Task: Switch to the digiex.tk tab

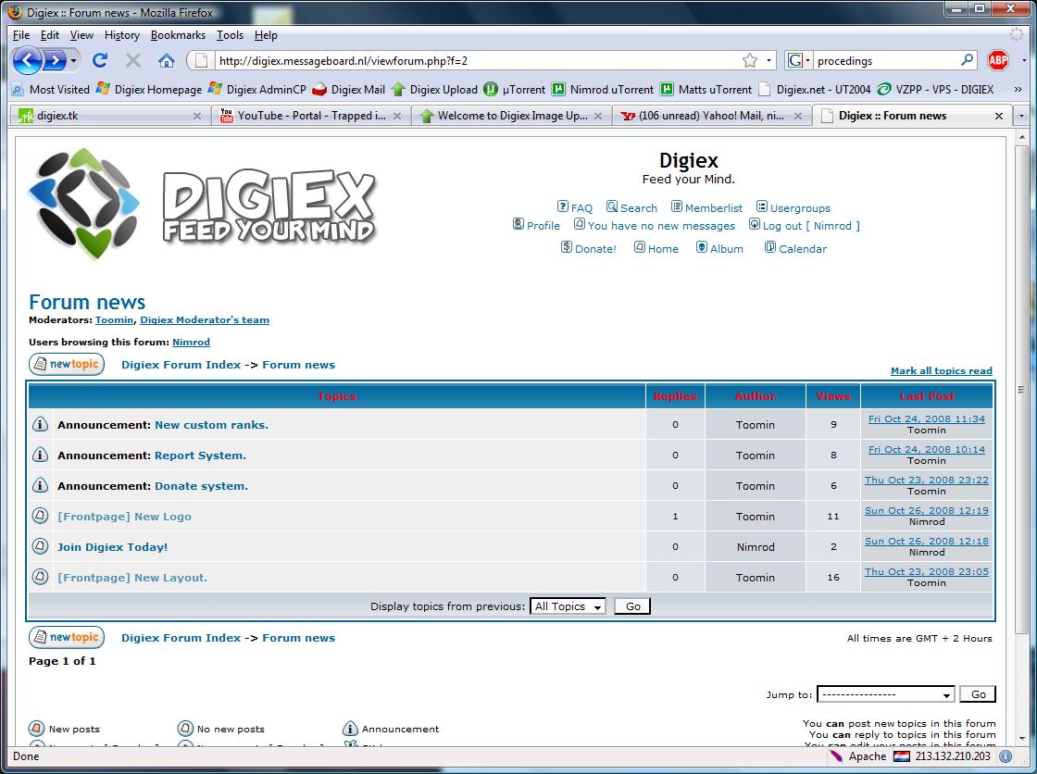Action: [x=109, y=116]
